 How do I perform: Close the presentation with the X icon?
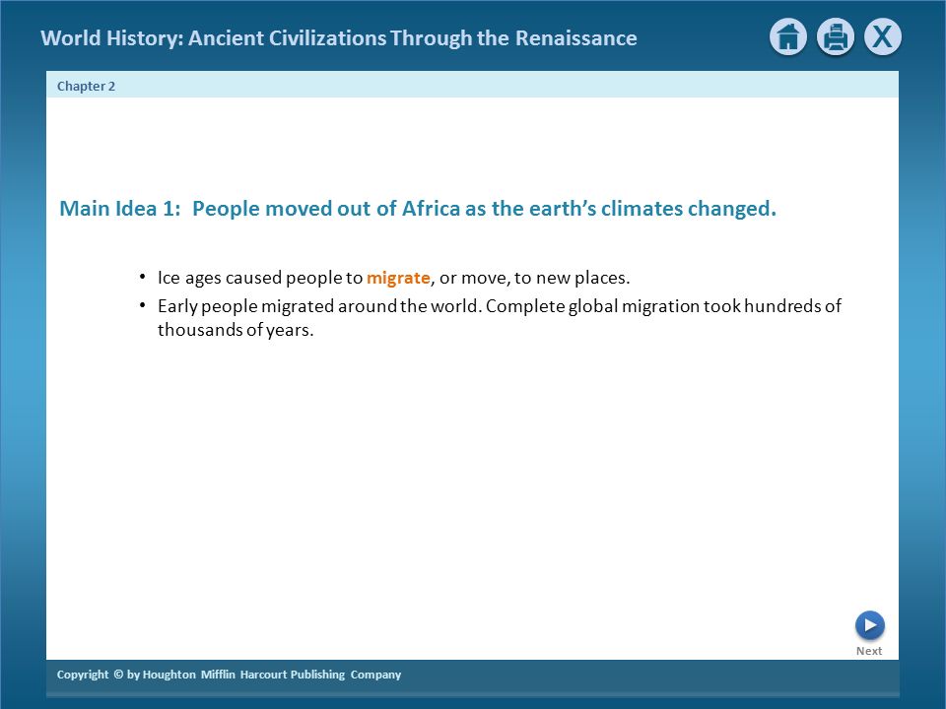tap(883, 37)
